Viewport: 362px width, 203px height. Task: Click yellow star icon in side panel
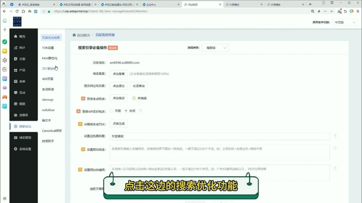(5, 51)
